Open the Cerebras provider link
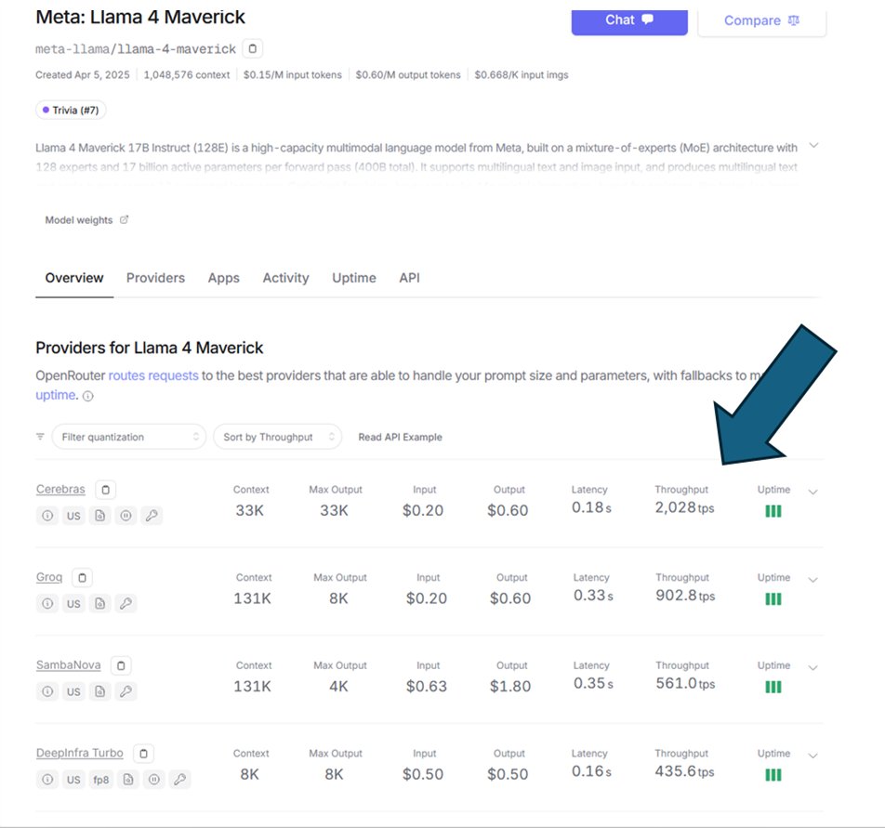885x828 pixels. coord(60,489)
